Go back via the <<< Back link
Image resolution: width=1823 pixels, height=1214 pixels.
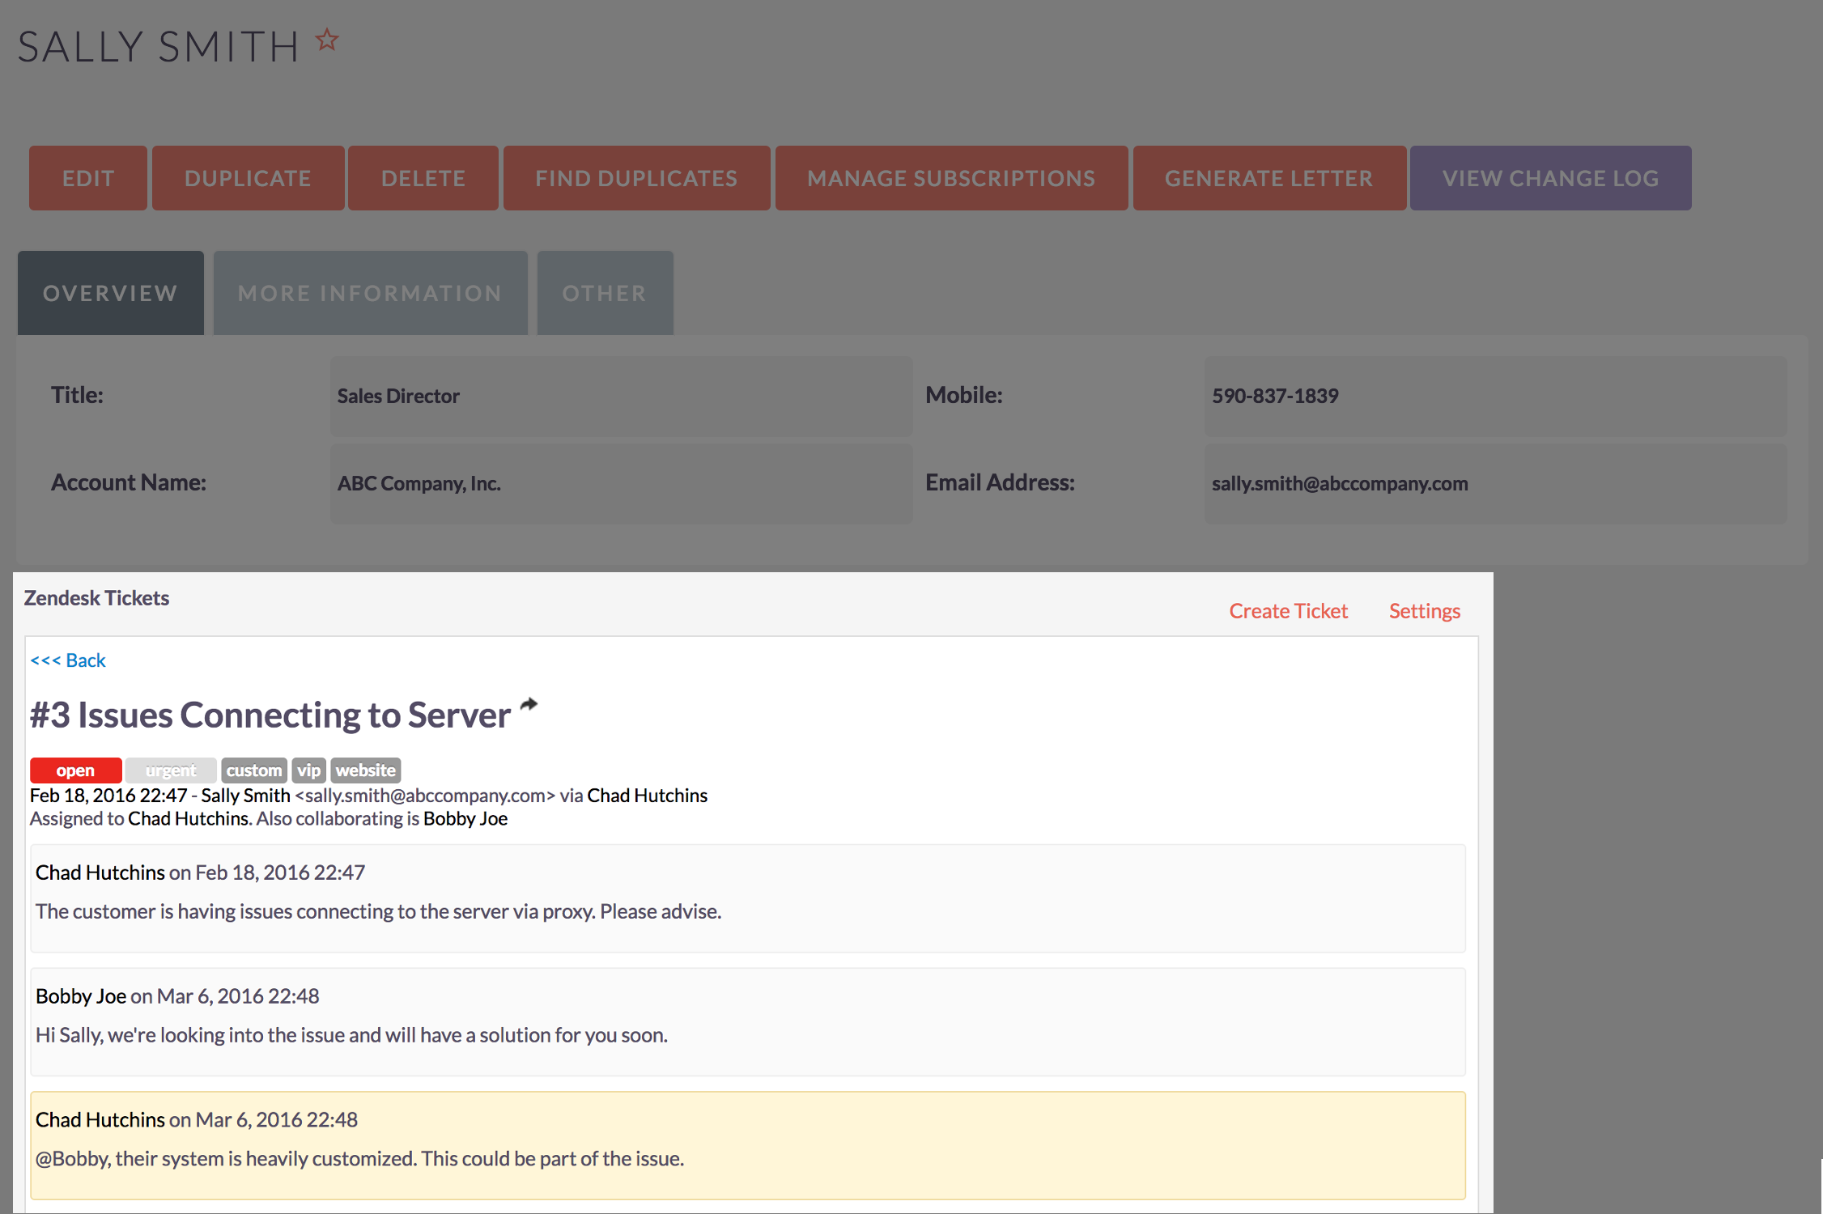68,660
